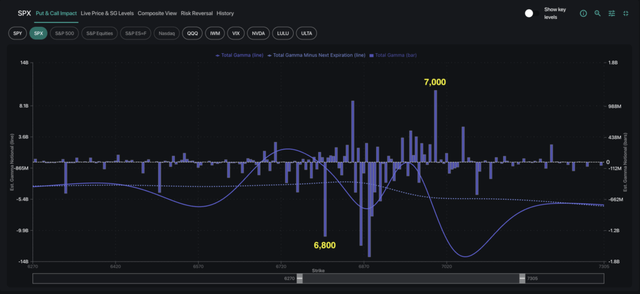Click the tall bar labeled 7,000

pos(435,125)
